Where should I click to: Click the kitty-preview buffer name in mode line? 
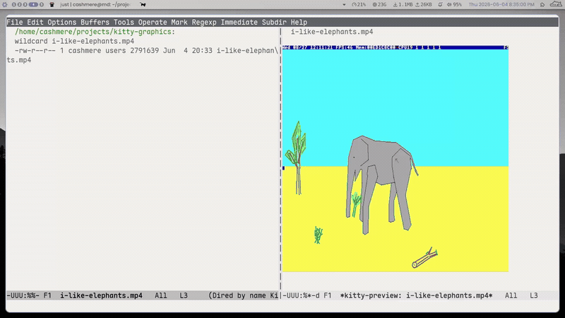click(x=416, y=295)
